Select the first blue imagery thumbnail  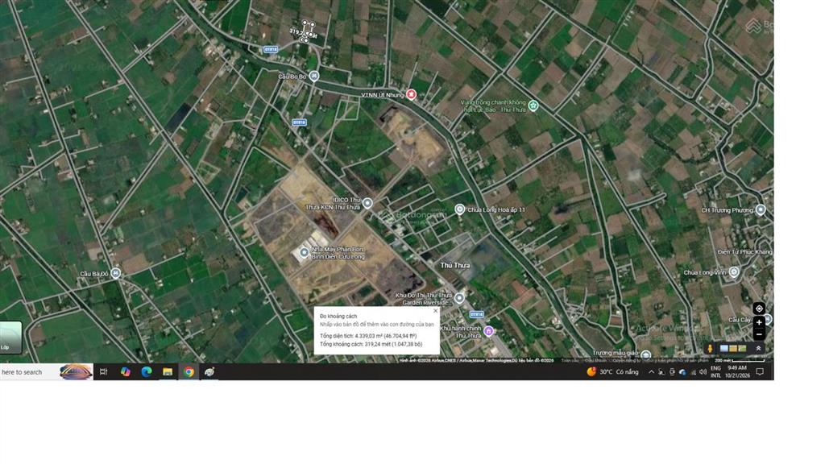(x=724, y=348)
